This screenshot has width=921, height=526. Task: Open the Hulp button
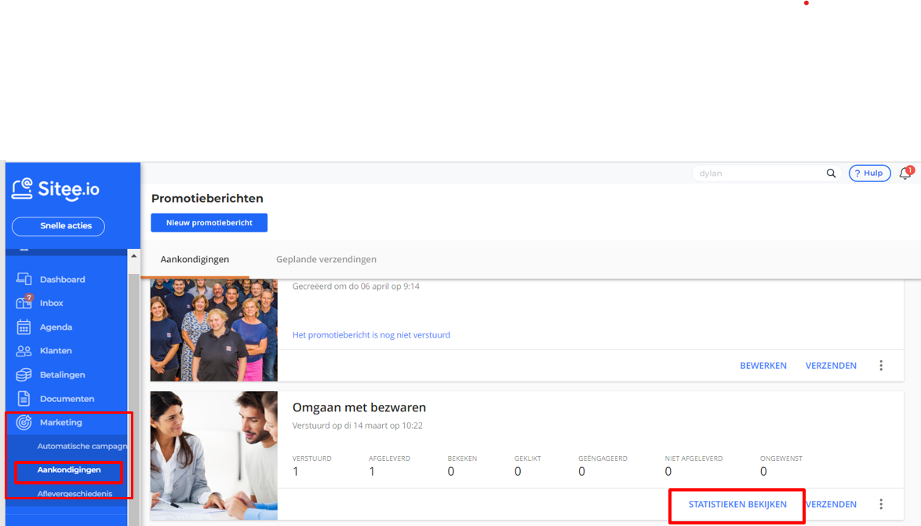[869, 174]
